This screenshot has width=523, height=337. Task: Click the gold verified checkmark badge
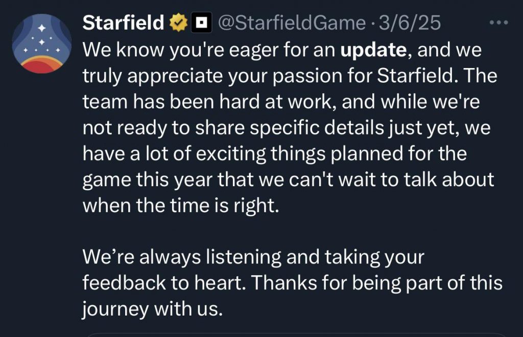(x=178, y=23)
